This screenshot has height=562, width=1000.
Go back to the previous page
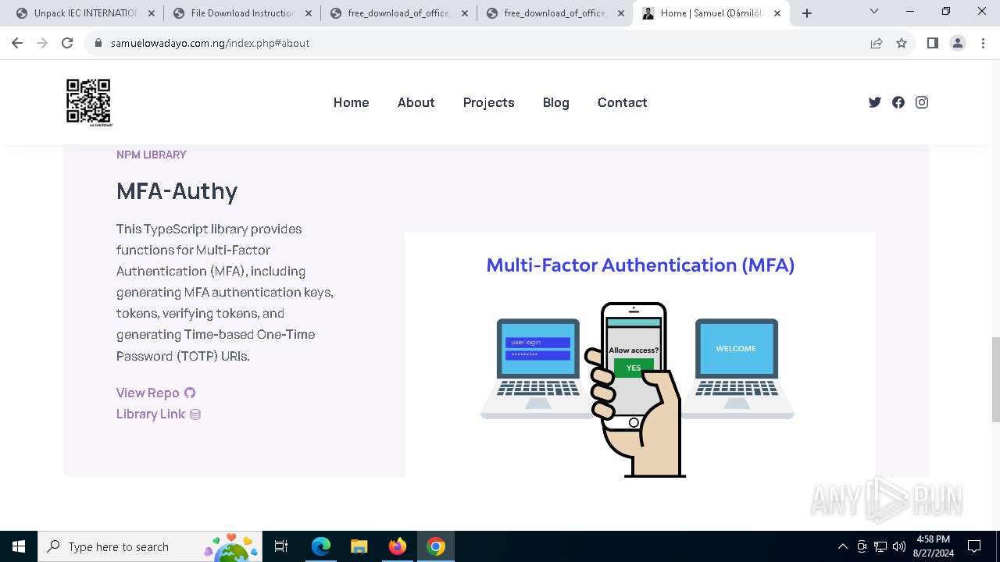pyautogui.click(x=17, y=43)
